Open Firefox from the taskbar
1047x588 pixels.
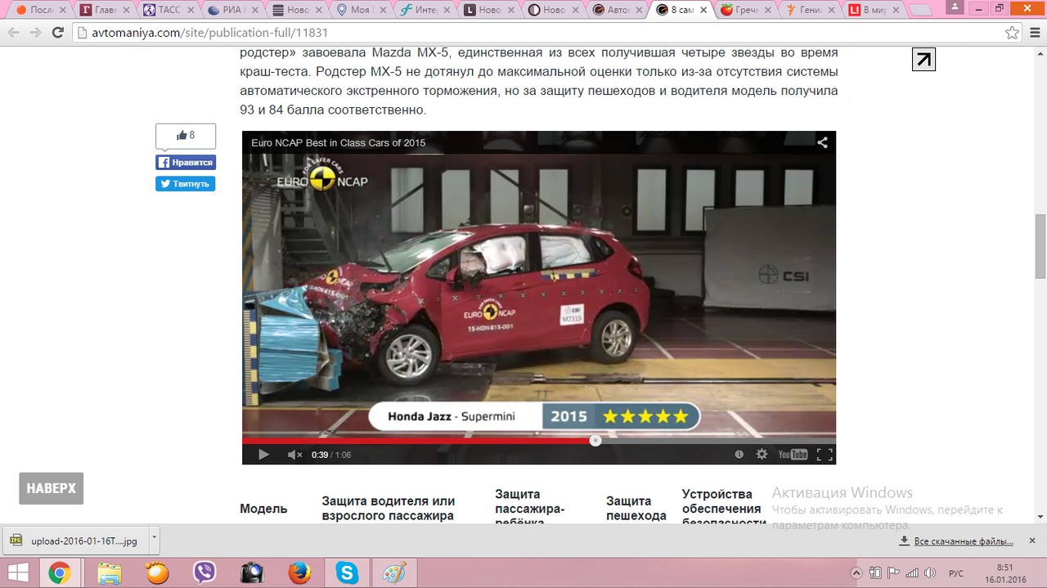click(299, 573)
